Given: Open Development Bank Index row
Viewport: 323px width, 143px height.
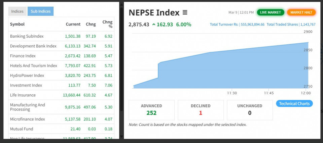Looking at the screenshot, I should point(33,46).
